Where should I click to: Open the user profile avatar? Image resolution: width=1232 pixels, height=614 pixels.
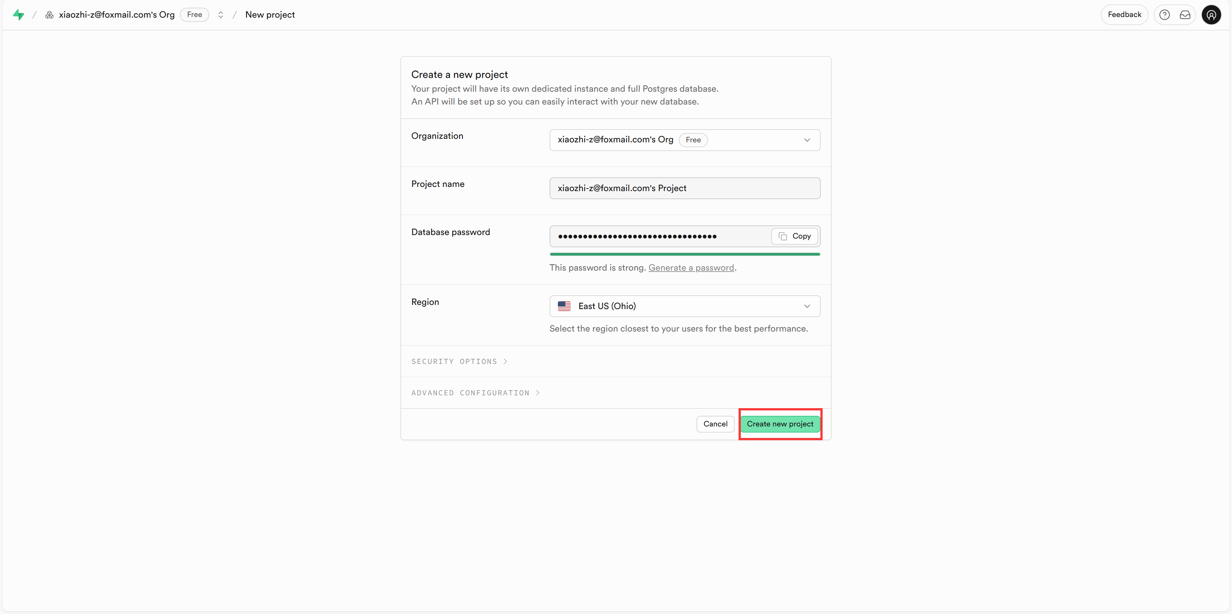pyautogui.click(x=1211, y=15)
